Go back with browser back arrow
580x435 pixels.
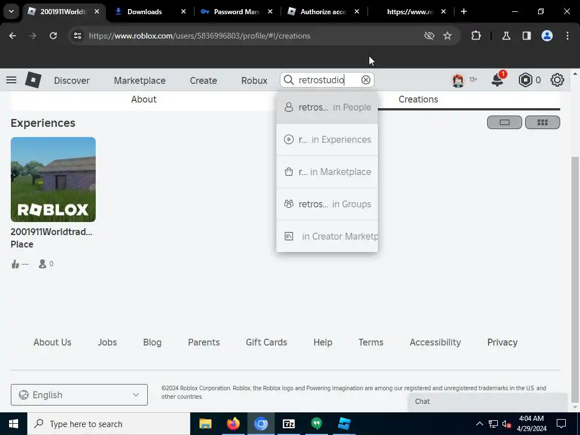[x=12, y=36]
